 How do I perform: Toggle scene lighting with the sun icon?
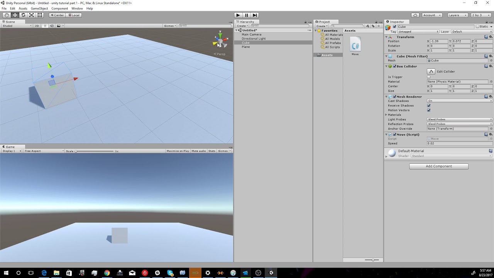point(45,26)
